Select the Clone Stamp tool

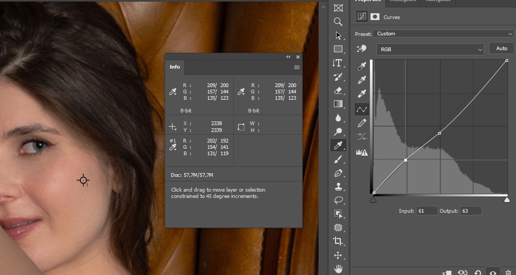(x=338, y=187)
